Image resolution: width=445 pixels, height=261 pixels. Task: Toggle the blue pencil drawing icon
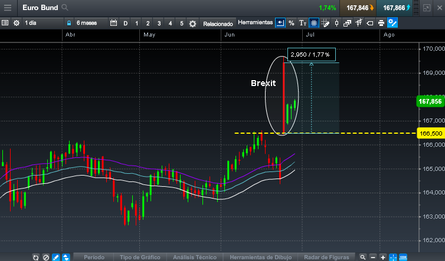coord(56,257)
